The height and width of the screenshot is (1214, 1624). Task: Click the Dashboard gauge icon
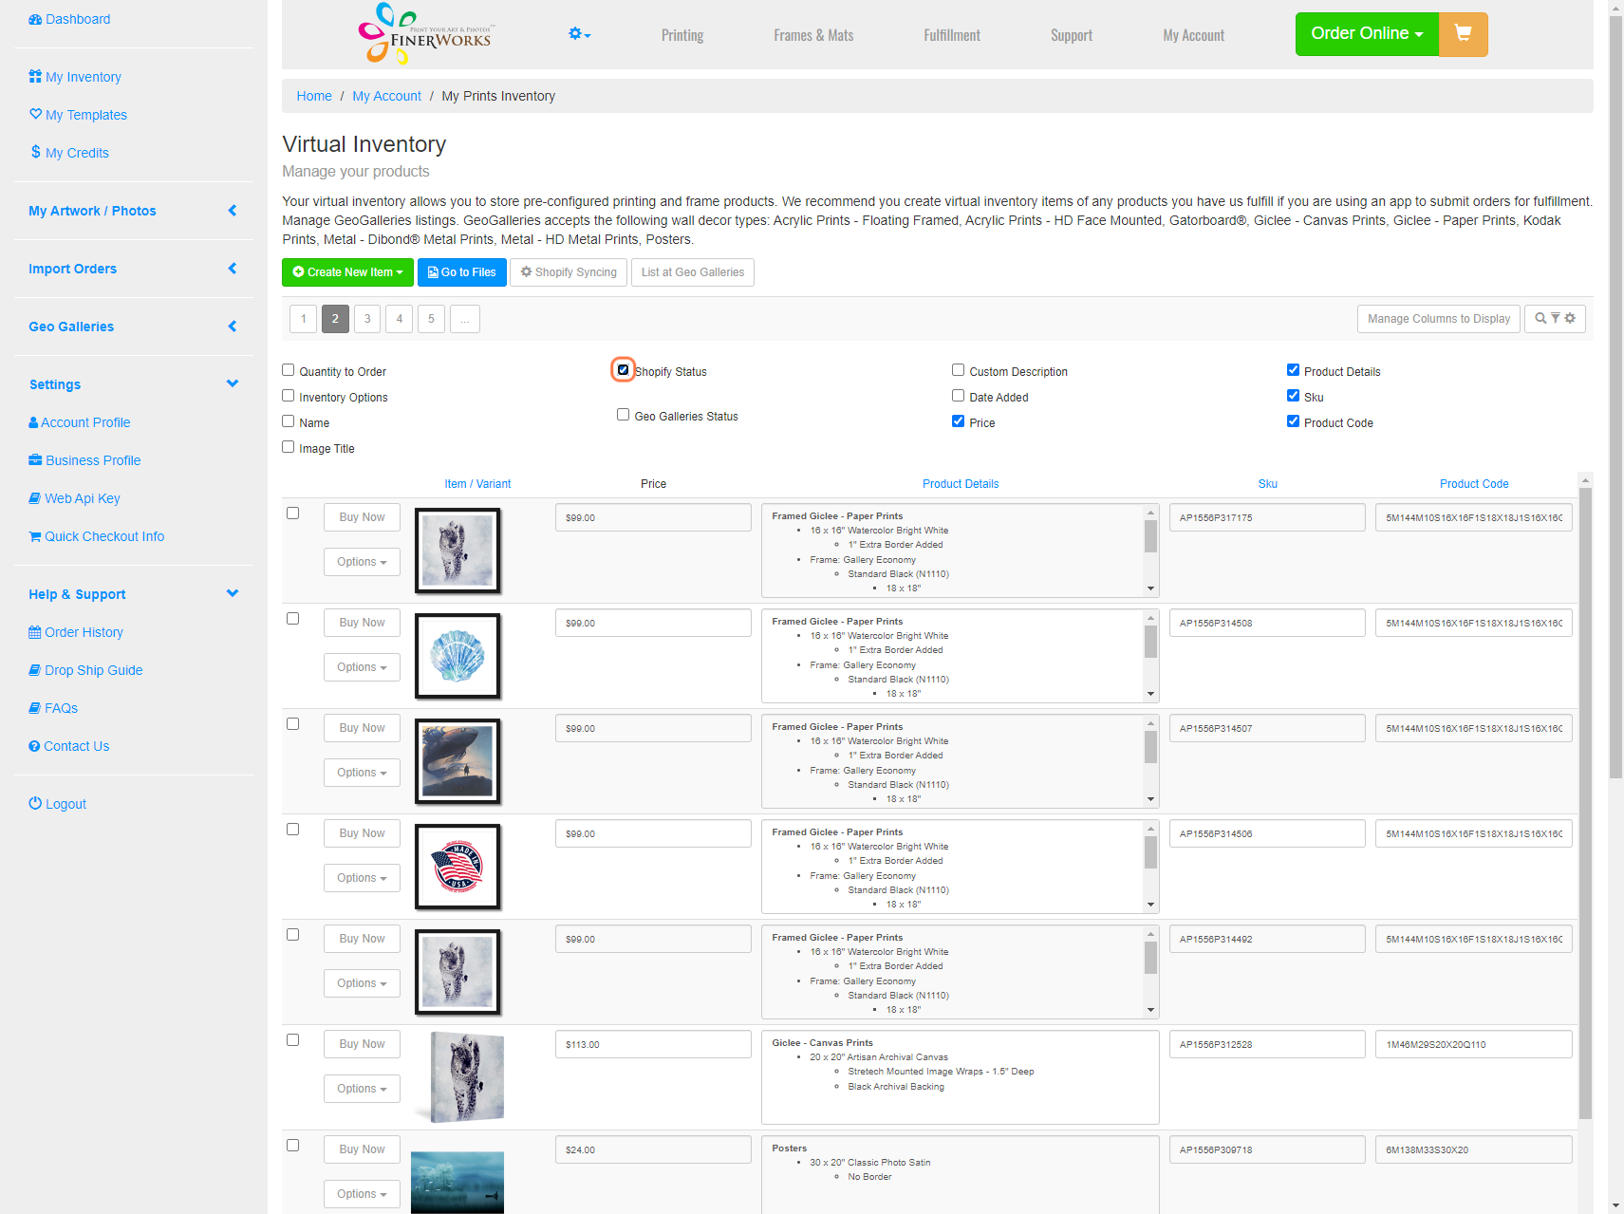click(35, 19)
